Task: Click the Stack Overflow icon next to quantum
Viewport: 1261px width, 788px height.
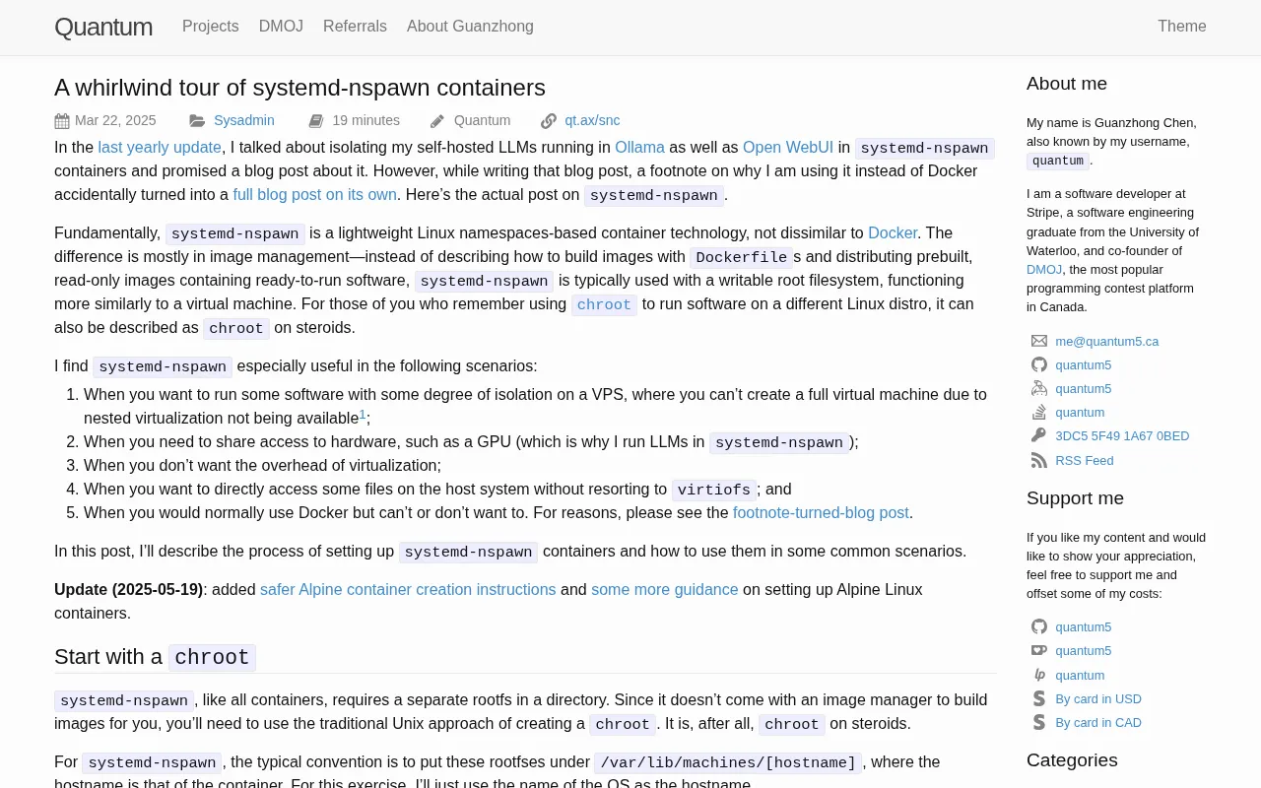Action: [1039, 412]
